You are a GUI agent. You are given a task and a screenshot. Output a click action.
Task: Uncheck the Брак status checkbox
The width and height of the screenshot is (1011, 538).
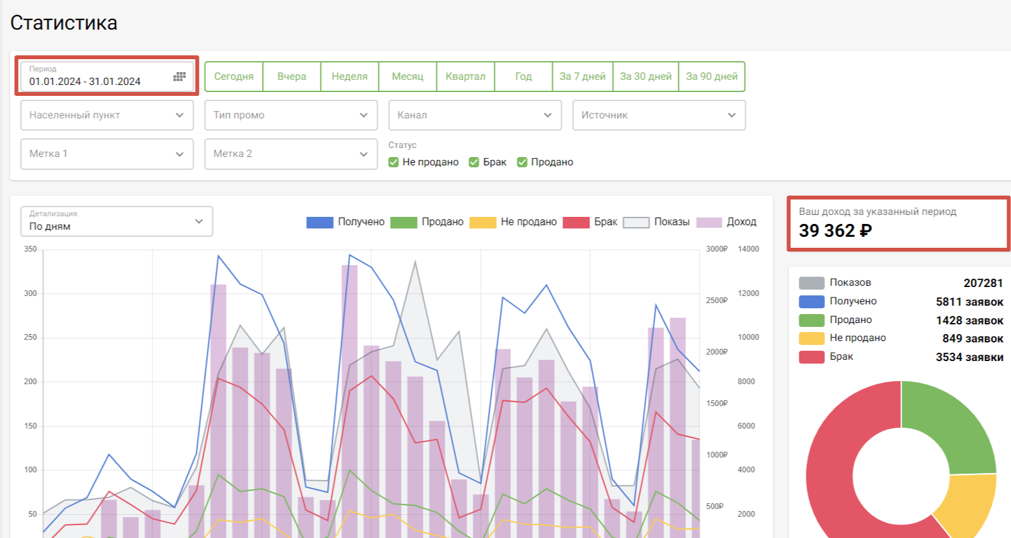(474, 162)
